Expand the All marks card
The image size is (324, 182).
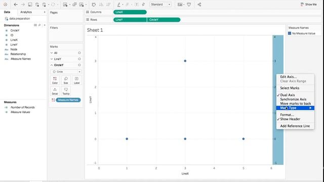click(52, 53)
